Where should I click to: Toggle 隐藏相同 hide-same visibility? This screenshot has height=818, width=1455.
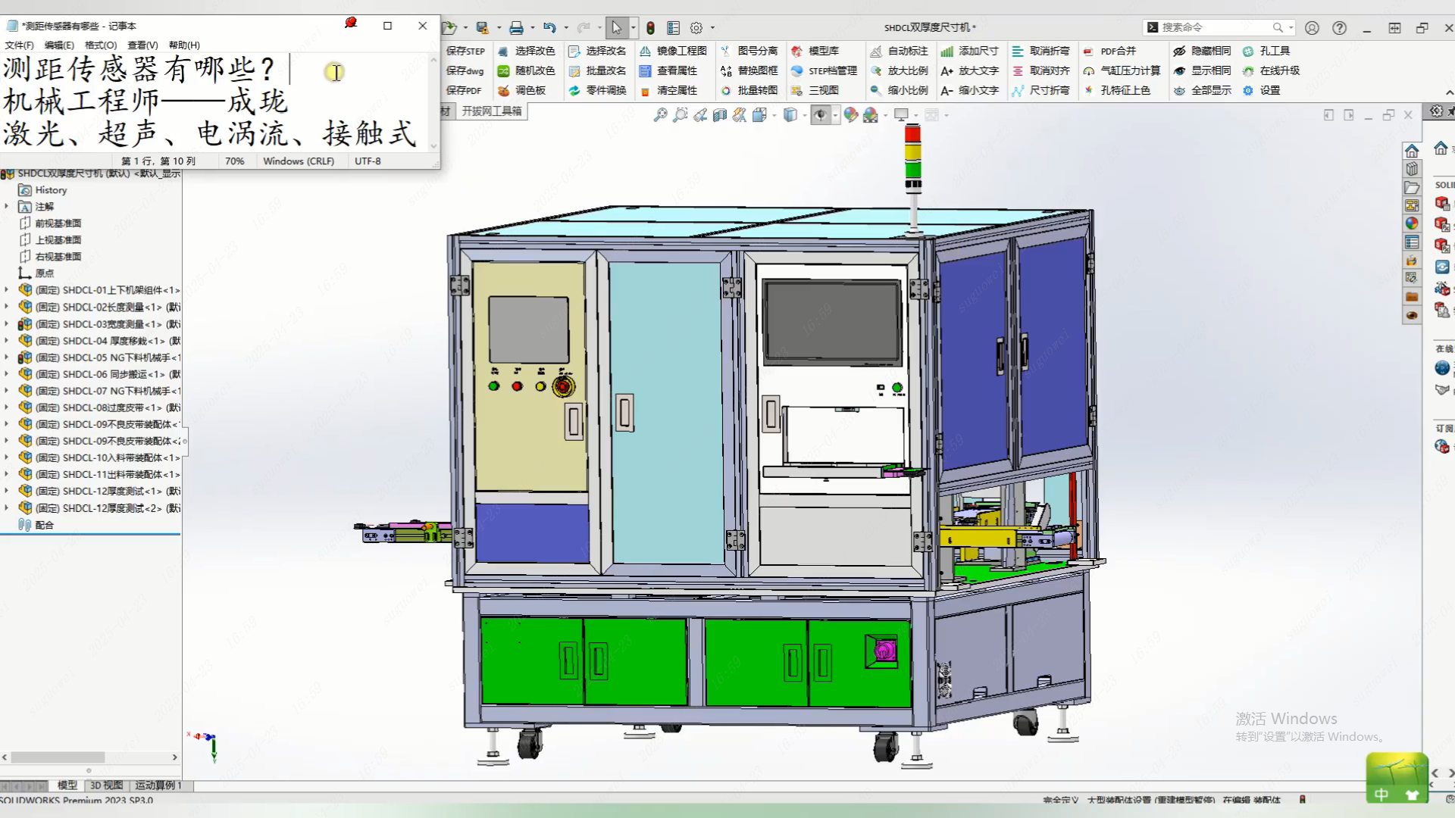click(1202, 51)
